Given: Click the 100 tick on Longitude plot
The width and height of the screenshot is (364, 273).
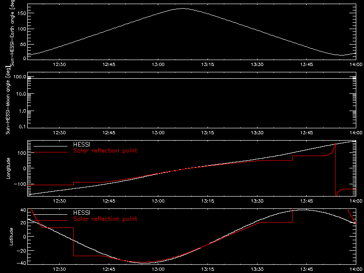Looking at the screenshot, I should pos(21,153).
